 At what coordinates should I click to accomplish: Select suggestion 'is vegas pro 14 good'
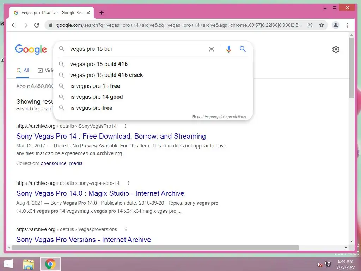click(153, 97)
